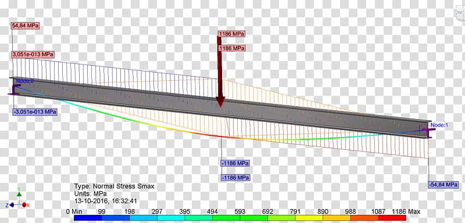Click the Node:1 text label

click(x=439, y=125)
